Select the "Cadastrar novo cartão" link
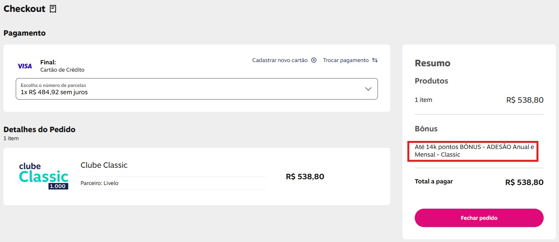 click(x=280, y=60)
